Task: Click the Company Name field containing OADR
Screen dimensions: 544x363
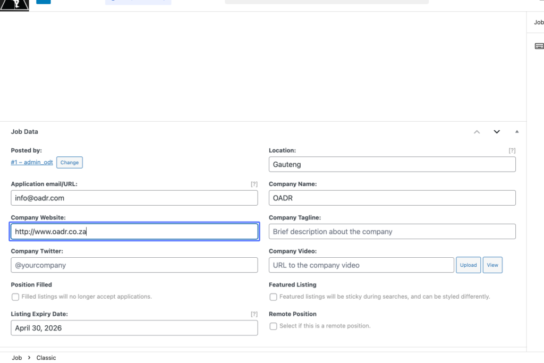Action: 392,198
